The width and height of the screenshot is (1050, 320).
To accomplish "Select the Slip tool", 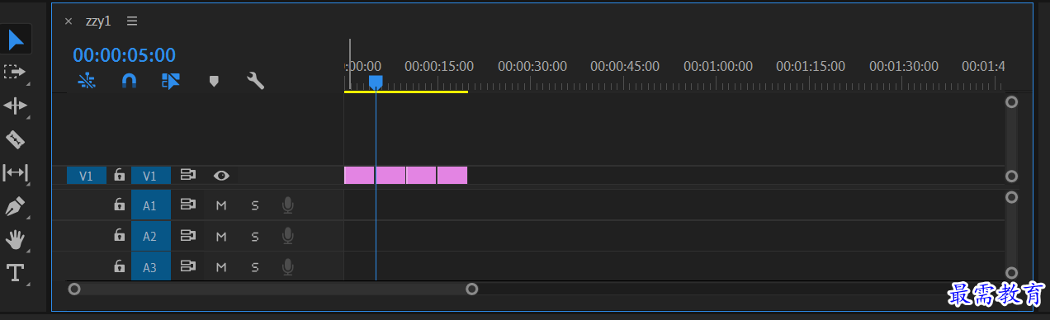I will (16, 172).
